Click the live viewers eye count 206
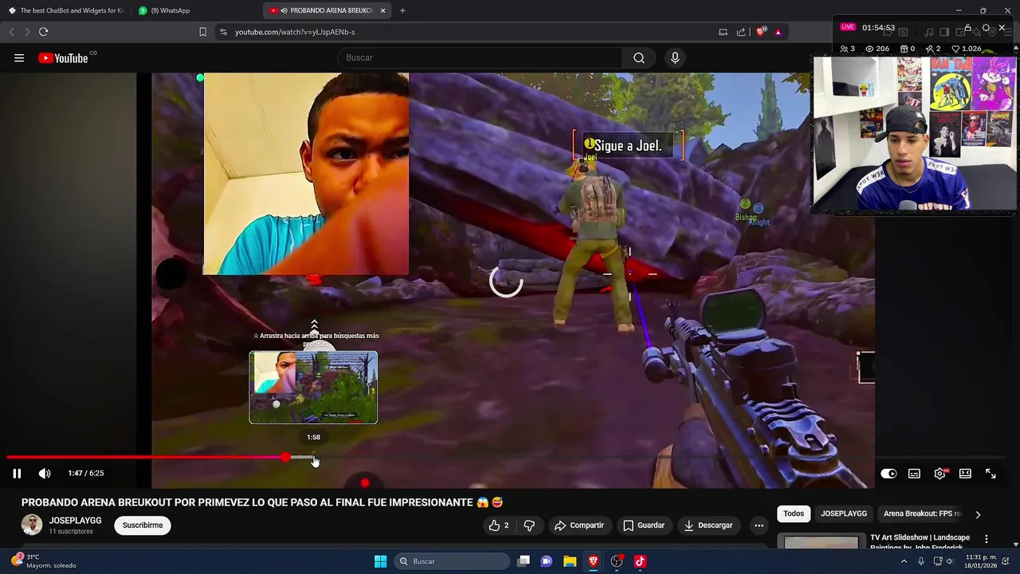The width and height of the screenshot is (1020, 574). click(877, 49)
